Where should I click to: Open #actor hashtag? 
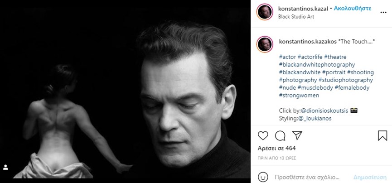(x=287, y=57)
